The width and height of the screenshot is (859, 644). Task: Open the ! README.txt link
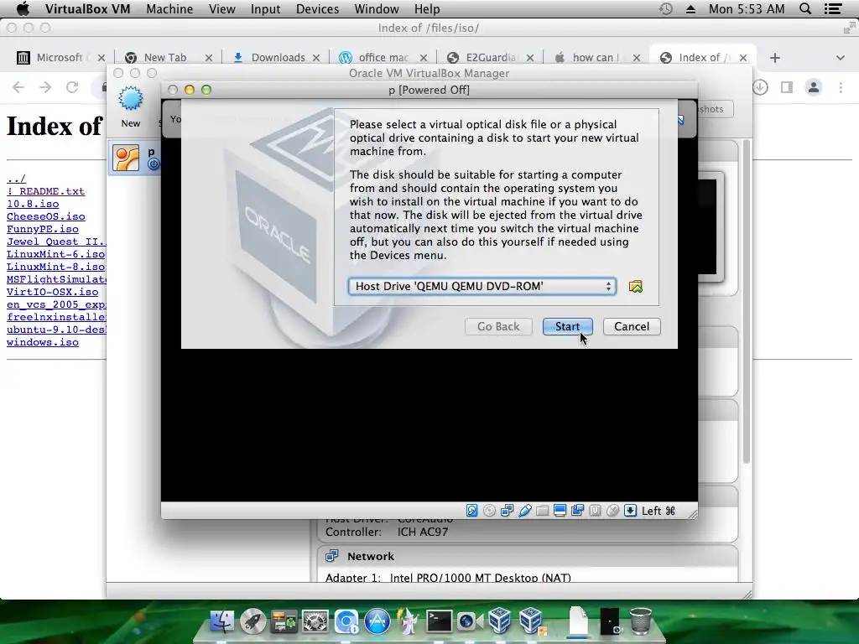46,191
